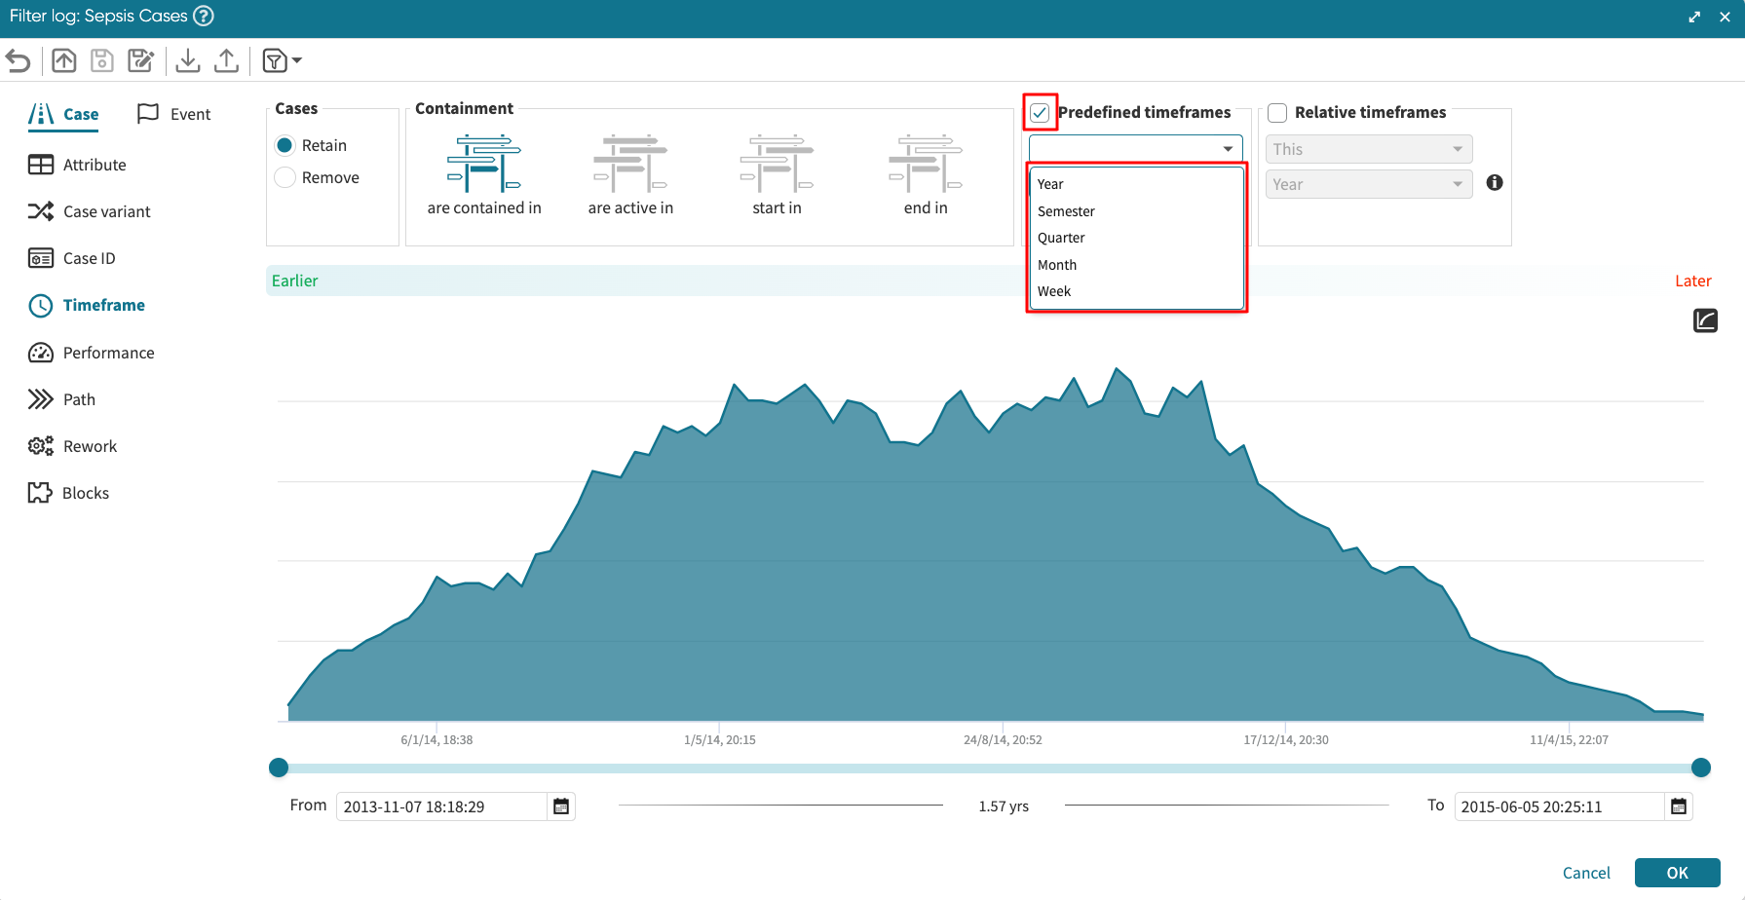Open the relative 'This' dropdown

point(1368,149)
